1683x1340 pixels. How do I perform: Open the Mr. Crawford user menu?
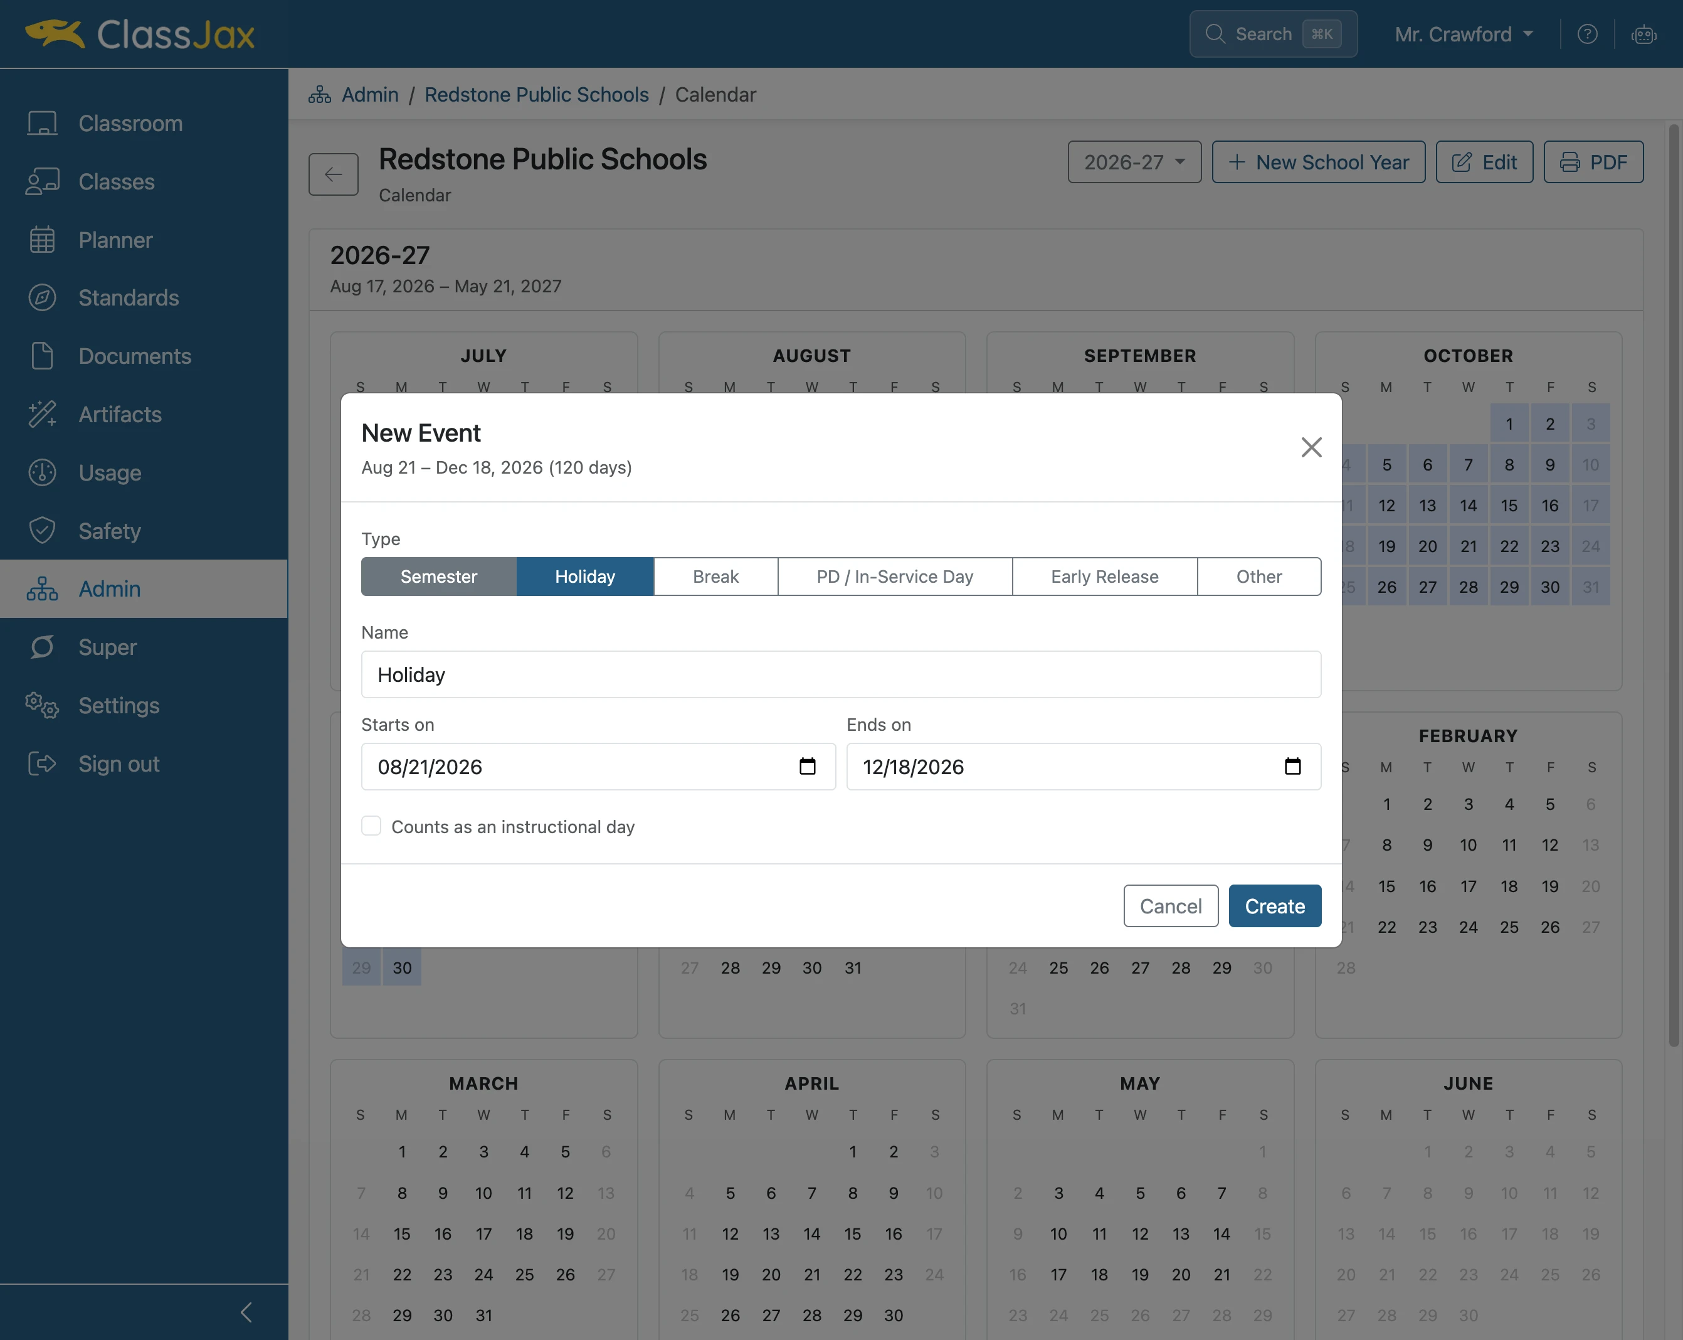1464,35
